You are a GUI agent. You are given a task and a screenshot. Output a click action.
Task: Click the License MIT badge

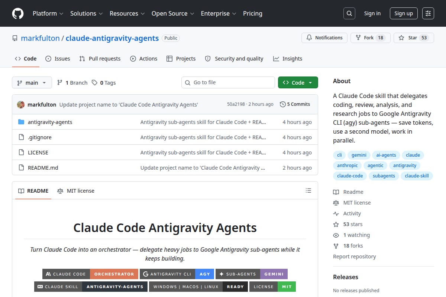[272, 287]
